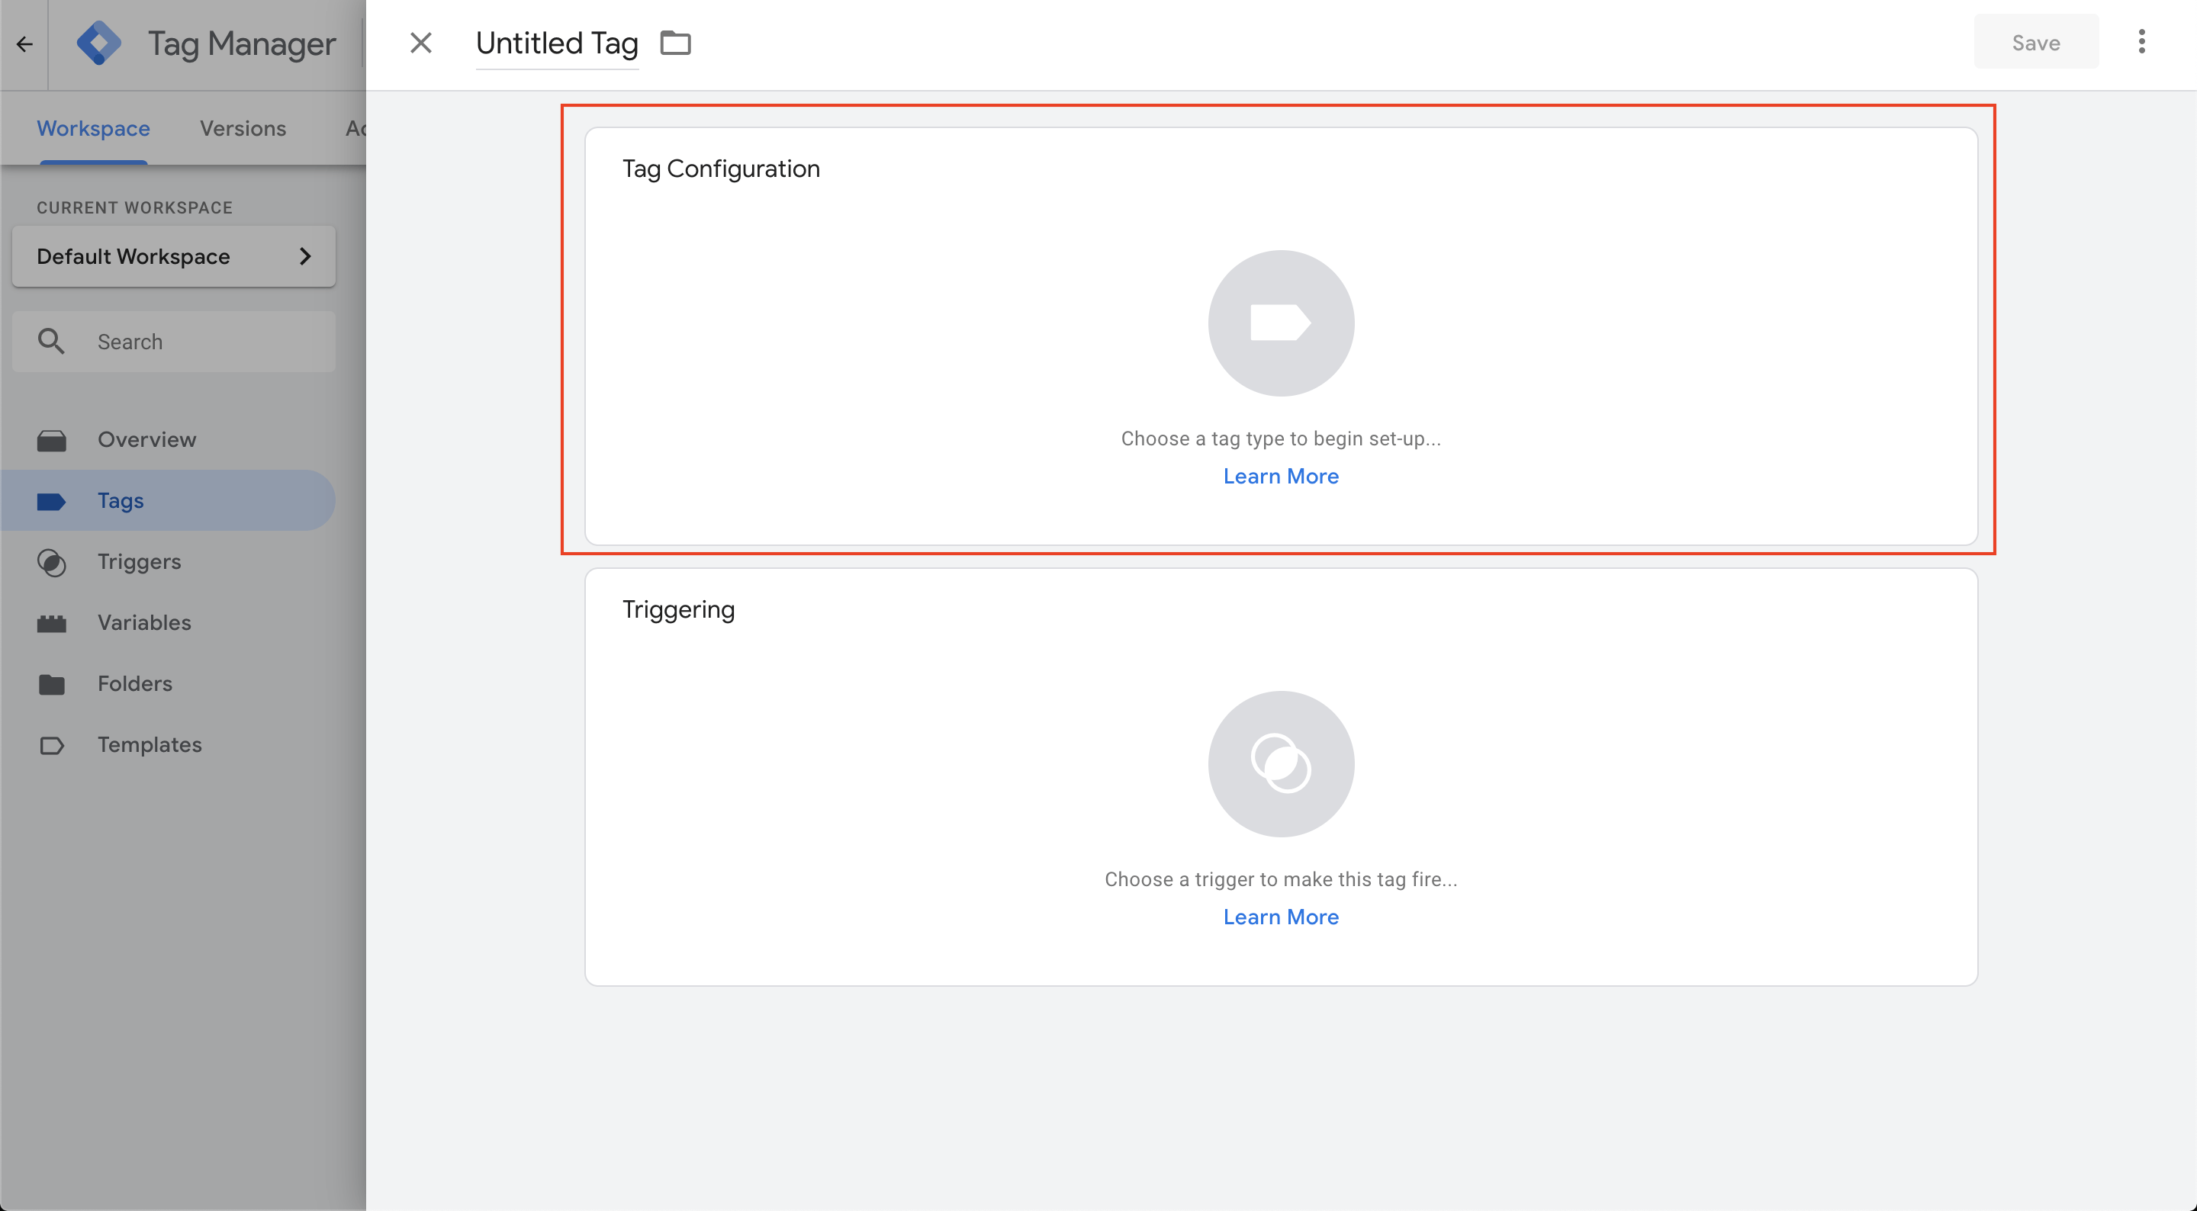The image size is (2197, 1211).
Task: Close the Untitled Tag editor panel
Action: (420, 43)
